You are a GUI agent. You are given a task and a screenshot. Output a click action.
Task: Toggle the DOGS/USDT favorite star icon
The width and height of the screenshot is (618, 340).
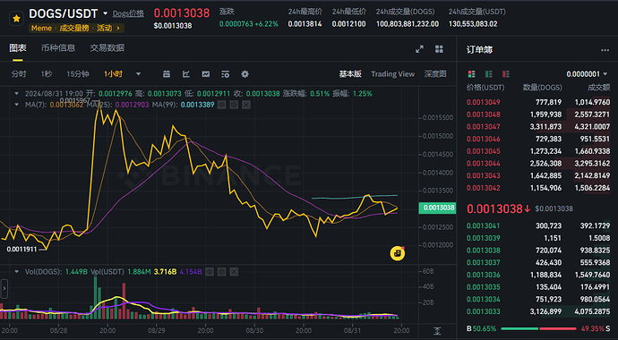tap(16, 19)
